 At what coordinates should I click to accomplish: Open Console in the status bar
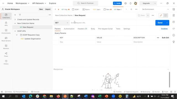click(x=35, y=92)
